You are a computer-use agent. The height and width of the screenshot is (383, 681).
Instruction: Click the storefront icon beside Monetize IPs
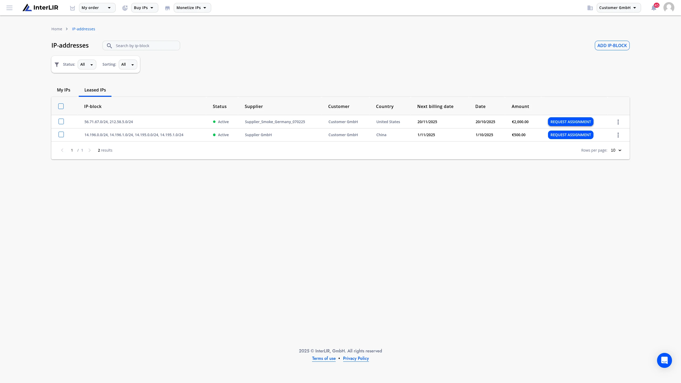167,8
